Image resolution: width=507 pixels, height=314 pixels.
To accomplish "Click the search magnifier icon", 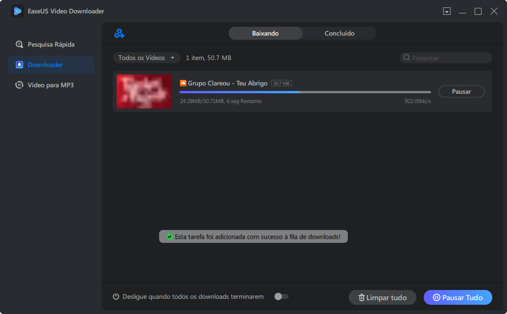I will pyautogui.click(x=407, y=58).
